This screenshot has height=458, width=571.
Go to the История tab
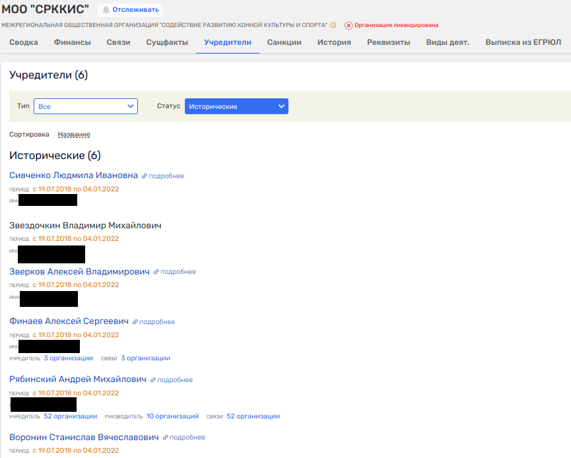pos(334,42)
